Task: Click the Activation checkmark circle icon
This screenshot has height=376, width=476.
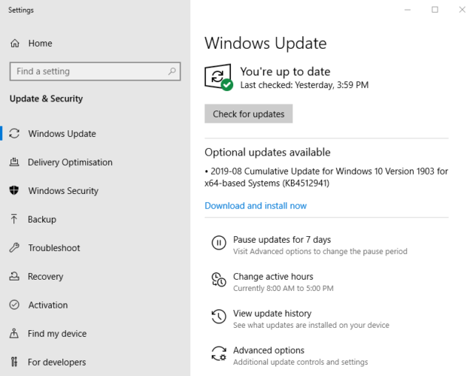Action: (x=14, y=305)
